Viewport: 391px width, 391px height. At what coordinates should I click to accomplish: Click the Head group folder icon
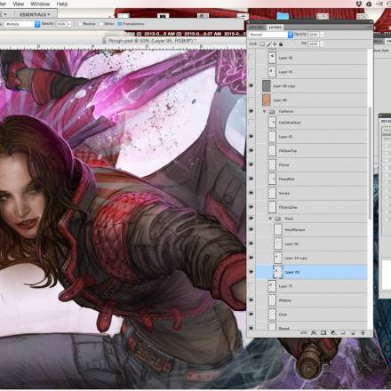[x=277, y=219]
